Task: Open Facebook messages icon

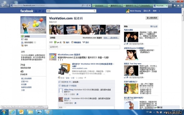Action: [x=40, y=11]
